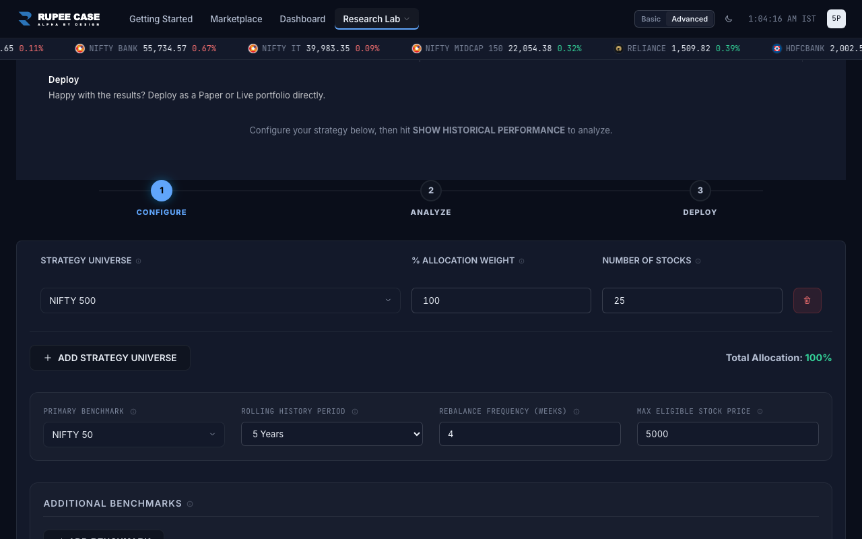
Task: Show info for Max Eligible Stock Price
Action: [x=760, y=412]
